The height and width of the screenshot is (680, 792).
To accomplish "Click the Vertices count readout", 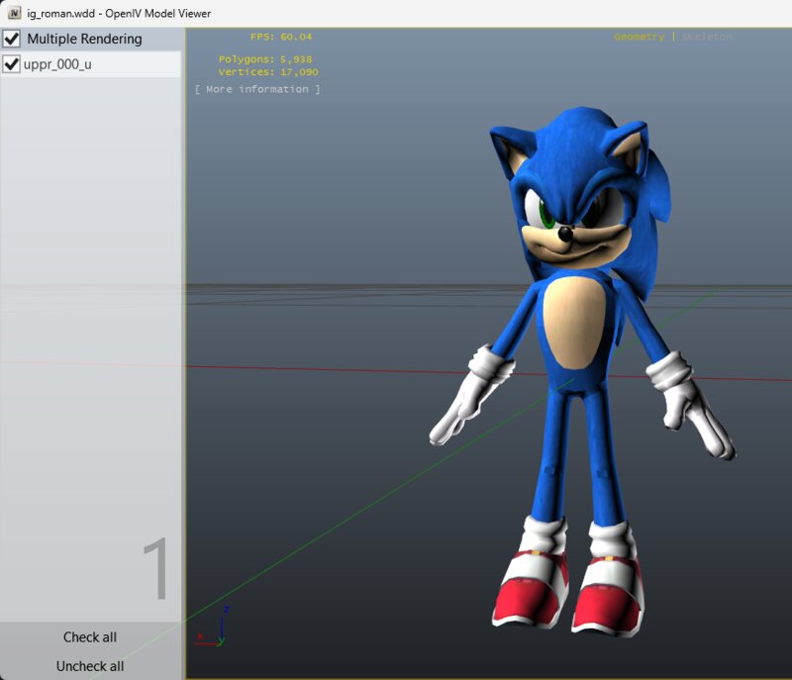I will click(268, 72).
